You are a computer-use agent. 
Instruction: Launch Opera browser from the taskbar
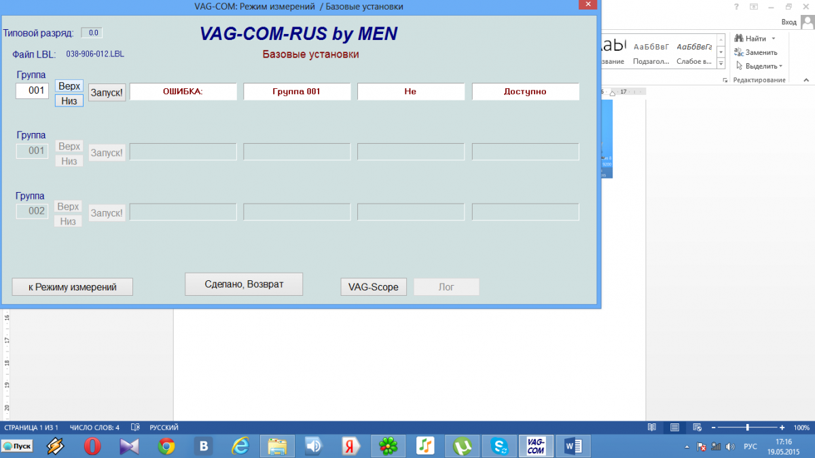92,446
